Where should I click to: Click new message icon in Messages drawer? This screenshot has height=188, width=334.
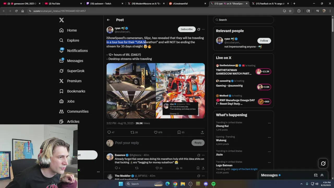click(x=316, y=175)
